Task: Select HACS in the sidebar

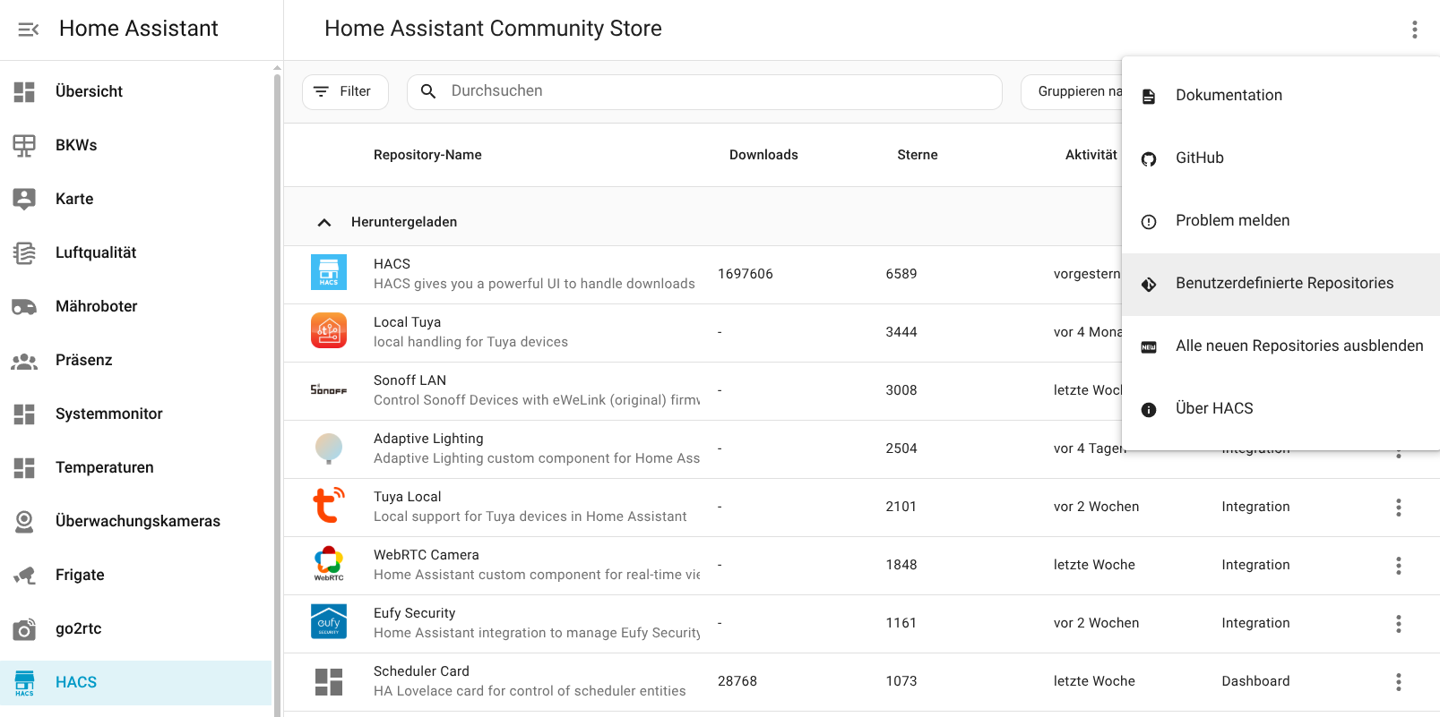Action: pos(136,682)
